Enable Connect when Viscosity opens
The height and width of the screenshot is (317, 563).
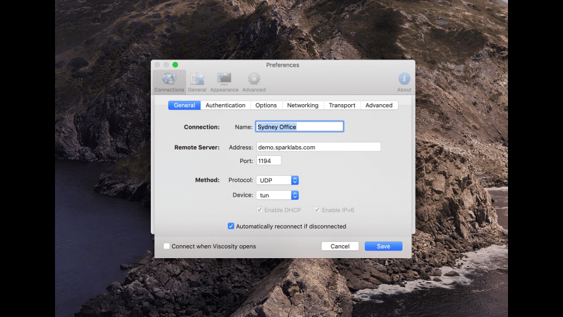click(x=167, y=246)
